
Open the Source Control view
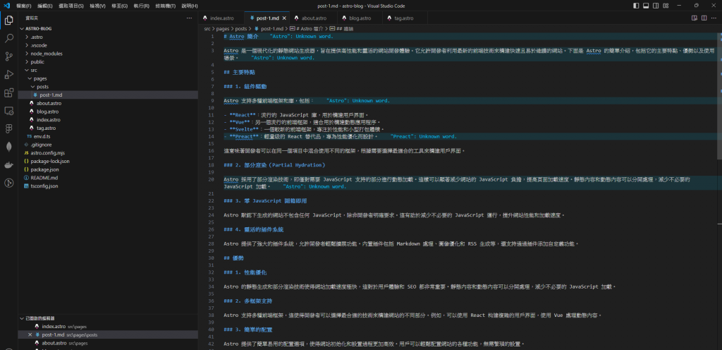click(x=8, y=56)
